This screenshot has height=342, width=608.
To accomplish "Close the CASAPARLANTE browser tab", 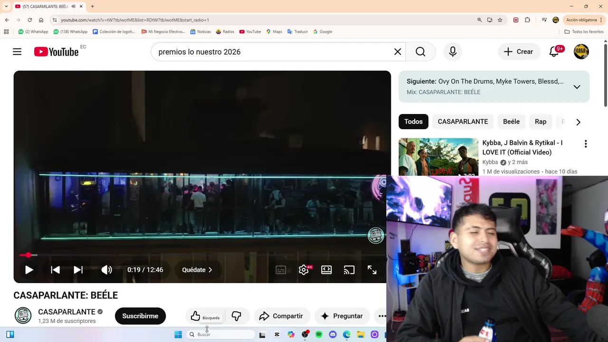I will click(81, 6).
